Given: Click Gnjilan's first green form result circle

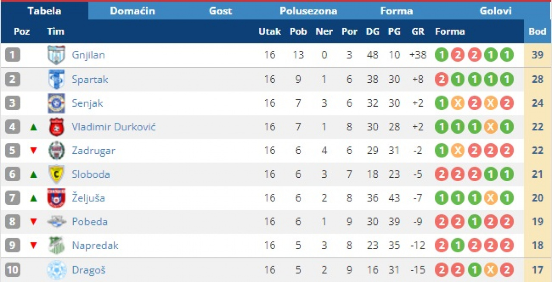Looking at the screenshot, I should point(441,55).
